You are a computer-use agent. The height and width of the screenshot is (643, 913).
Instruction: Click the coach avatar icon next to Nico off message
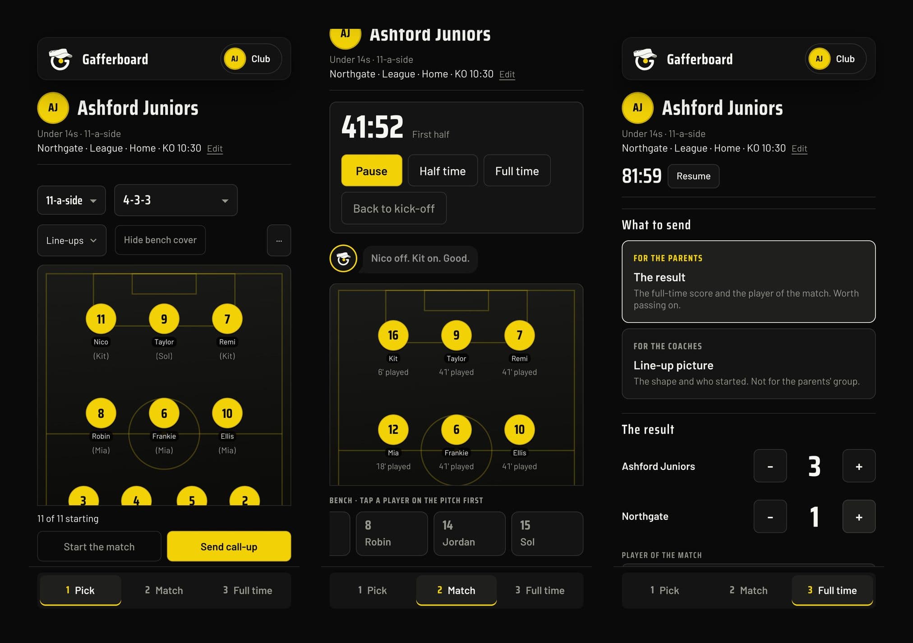[343, 258]
